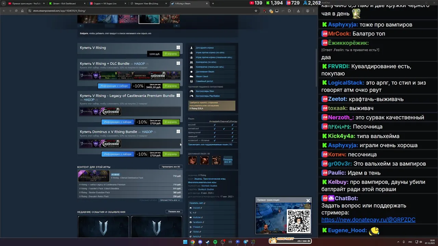Open Telegram from the taskbar

[245, 242]
